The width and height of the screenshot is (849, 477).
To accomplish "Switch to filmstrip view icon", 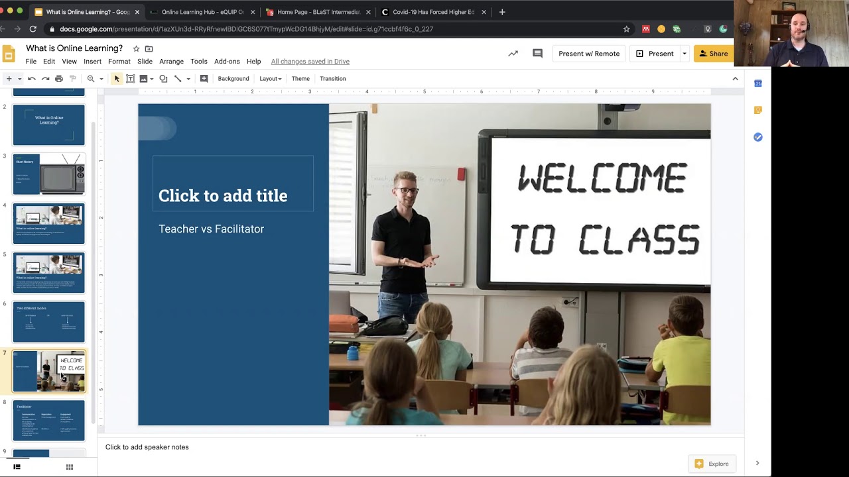I will (17, 467).
